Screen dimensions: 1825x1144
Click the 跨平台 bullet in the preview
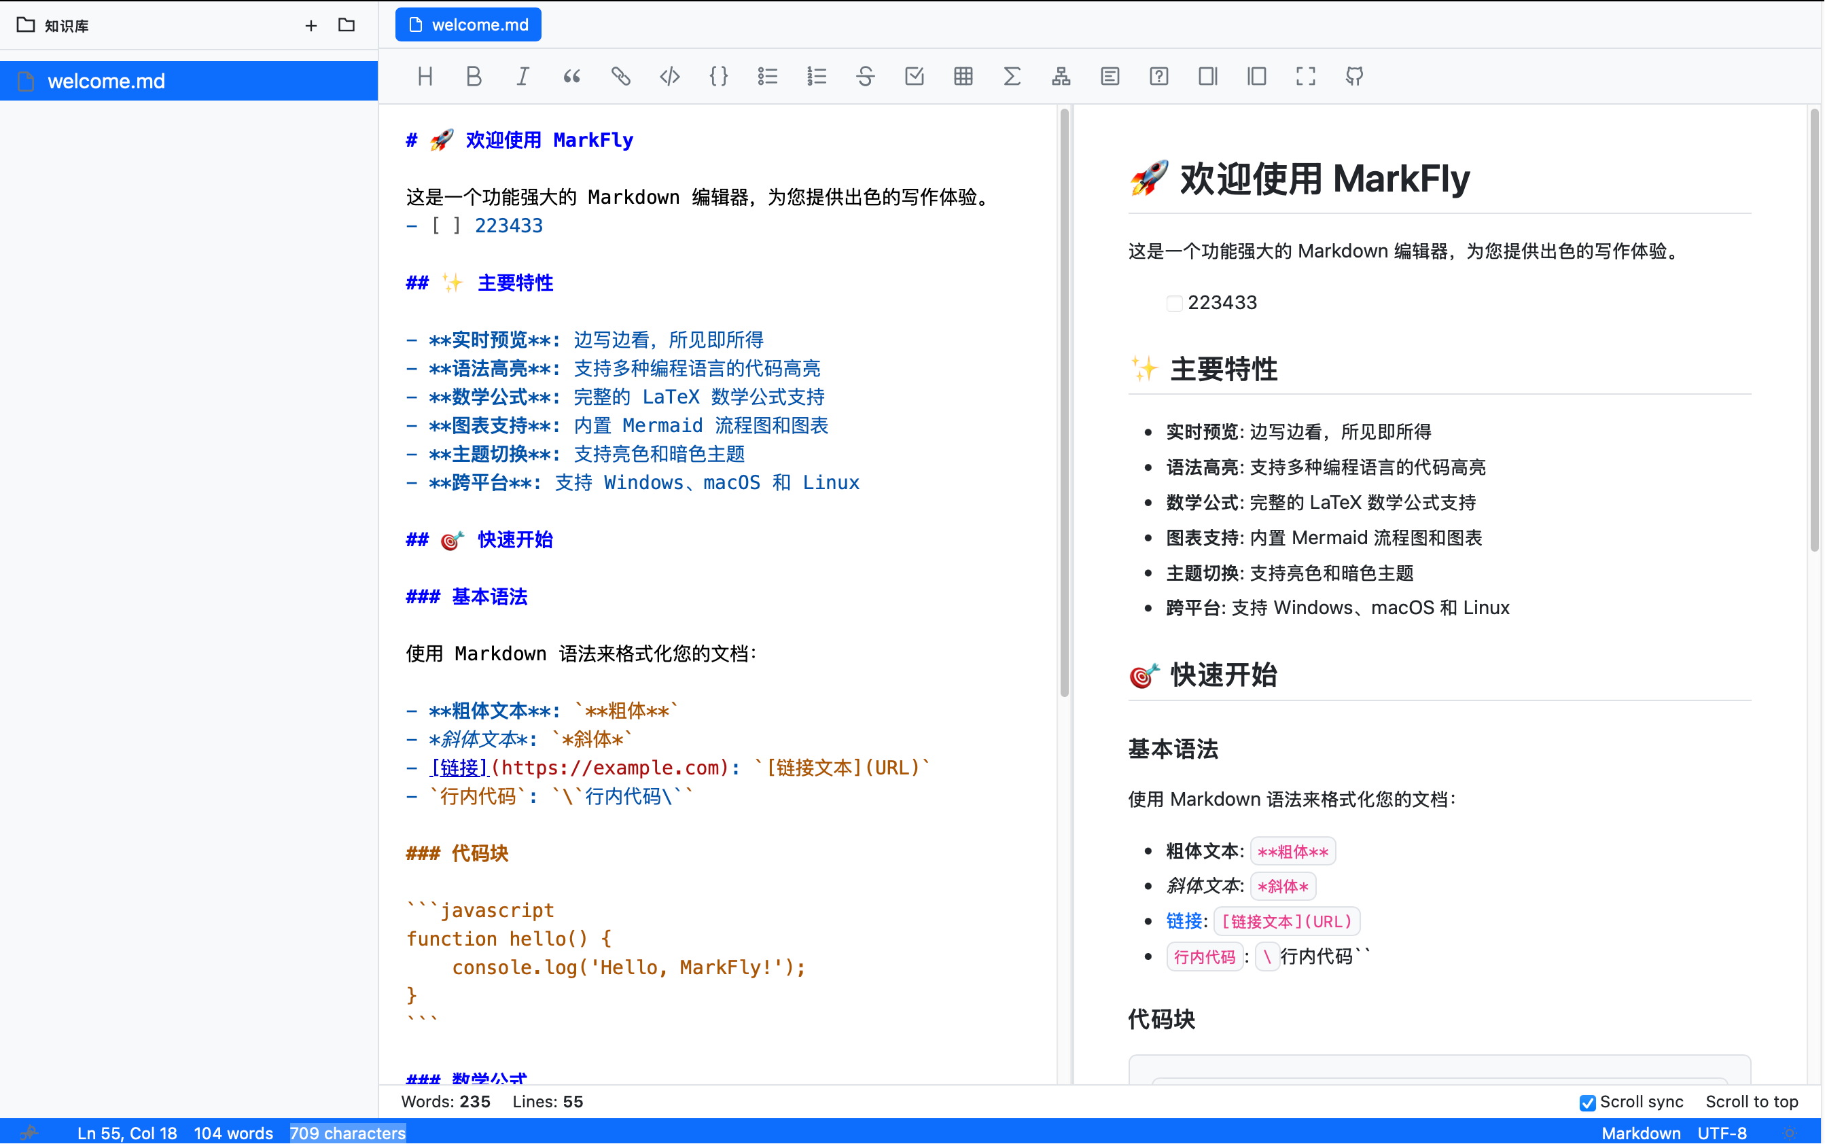(x=1338, y=607)
